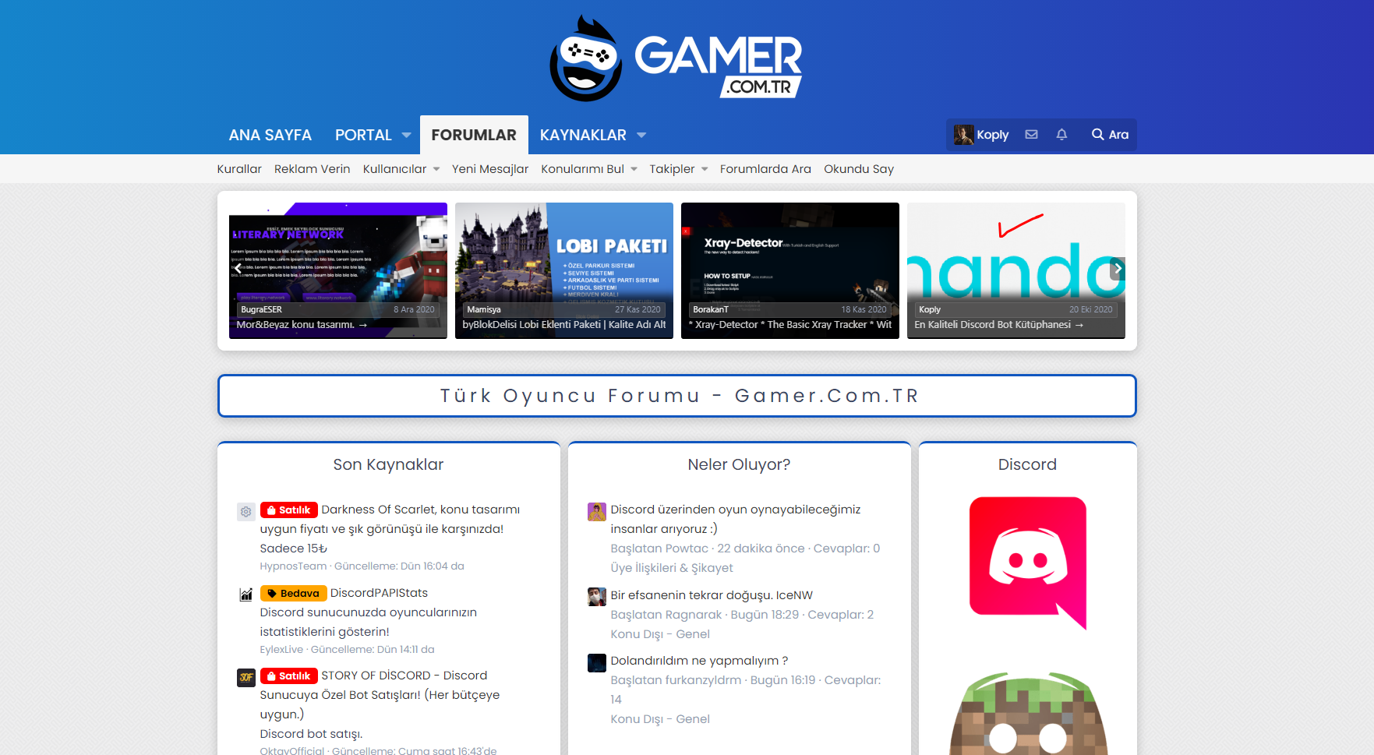Click Türk Oyuncu Forumu title banner
Image resolution: width=1374 pixels, height=755 pixels.
click(x=677, y=396)
